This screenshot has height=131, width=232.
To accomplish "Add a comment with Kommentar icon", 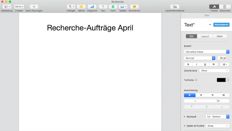I will coord(134,7).
